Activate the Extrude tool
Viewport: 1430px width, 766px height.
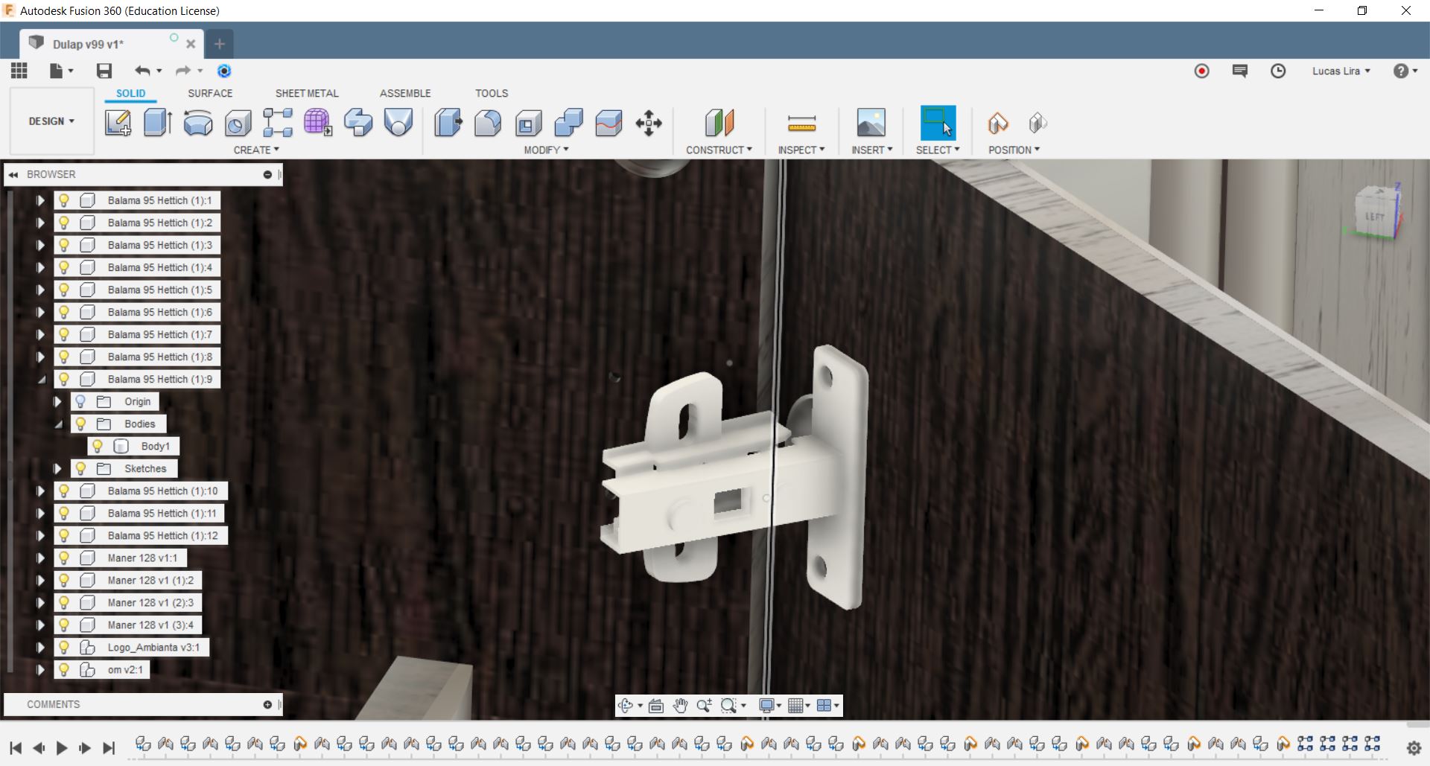[157, 123]
